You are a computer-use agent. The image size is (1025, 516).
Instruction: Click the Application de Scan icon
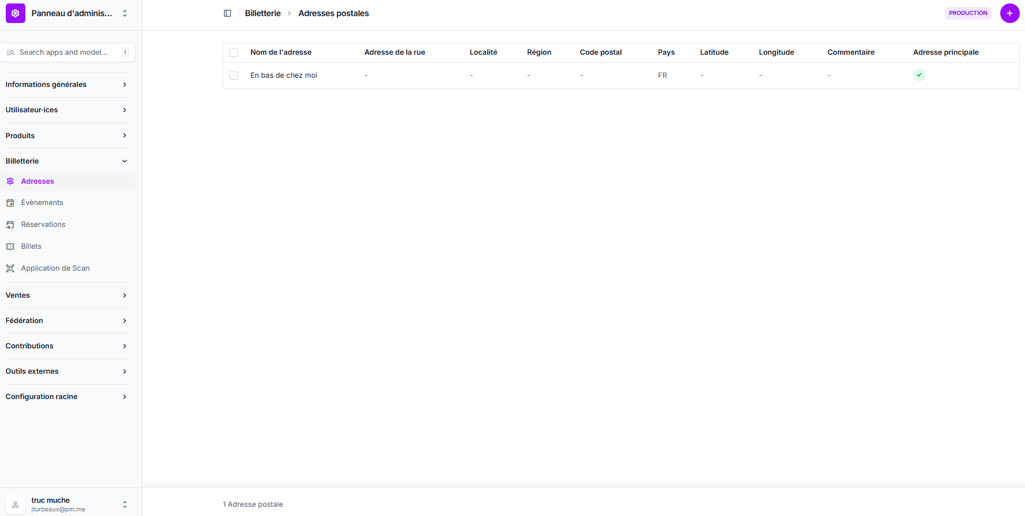[10, 268]
